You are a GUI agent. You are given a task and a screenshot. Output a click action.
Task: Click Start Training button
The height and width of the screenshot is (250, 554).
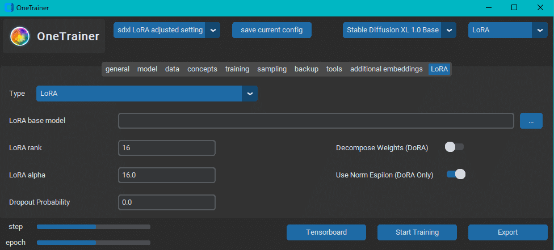tap(417, 232)
